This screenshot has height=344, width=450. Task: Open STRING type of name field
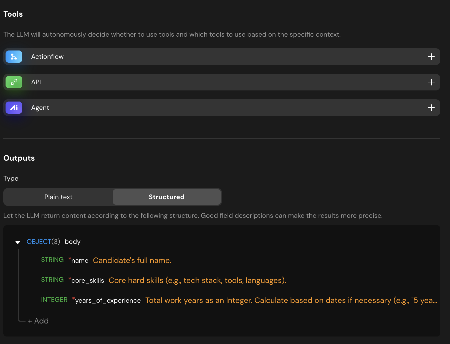coord(52,260)
